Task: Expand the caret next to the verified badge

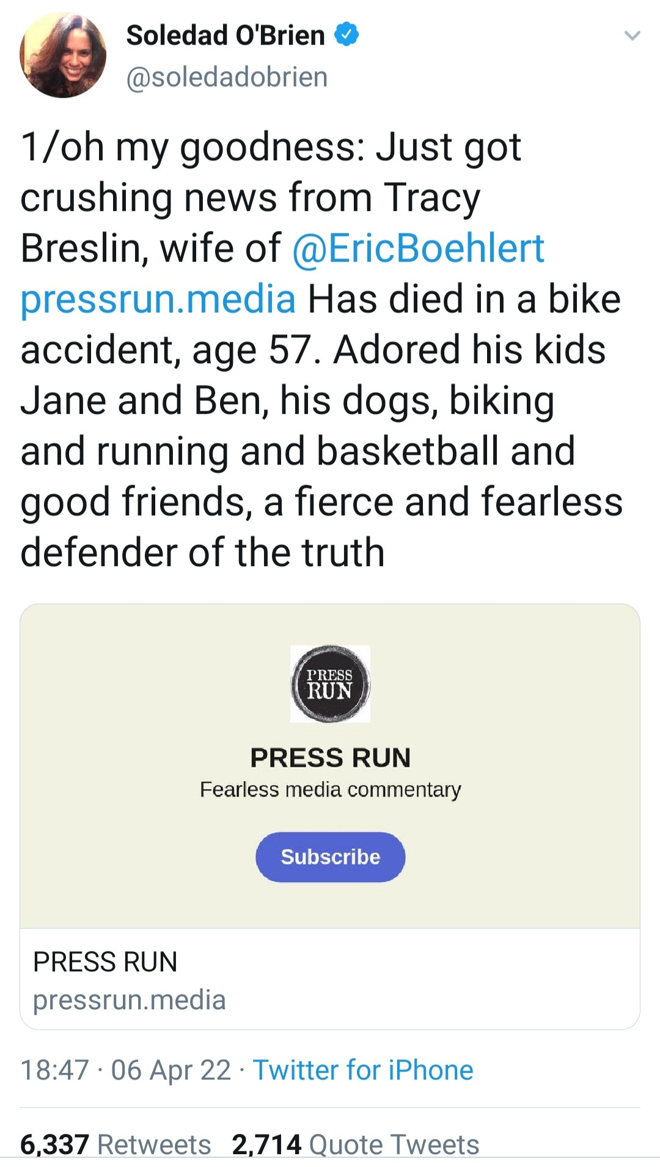Action: 634,35
